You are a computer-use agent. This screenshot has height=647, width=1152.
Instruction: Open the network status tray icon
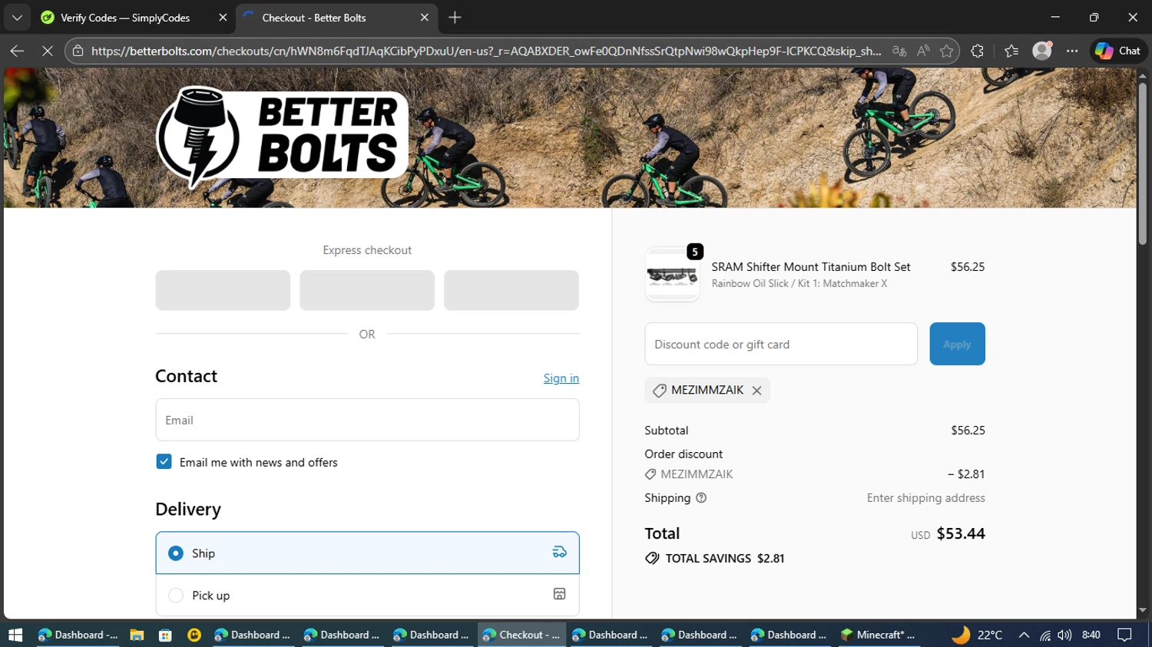coord(1045,635)
